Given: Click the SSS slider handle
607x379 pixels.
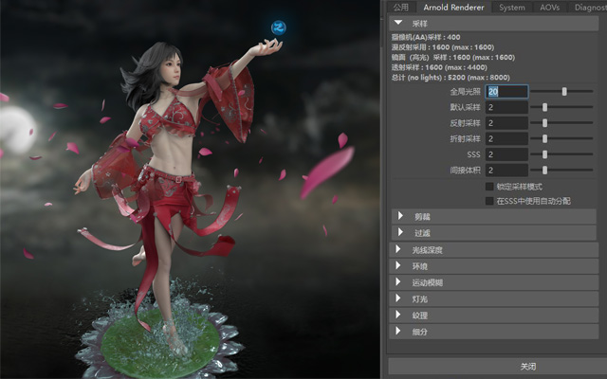Looking at the screenshot, I should point(544,154).
